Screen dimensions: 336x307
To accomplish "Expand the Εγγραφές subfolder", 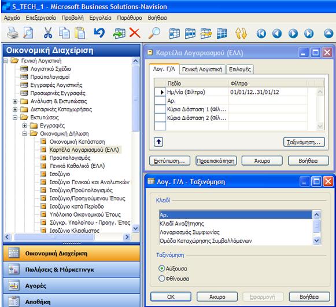I will click(25, 126).
